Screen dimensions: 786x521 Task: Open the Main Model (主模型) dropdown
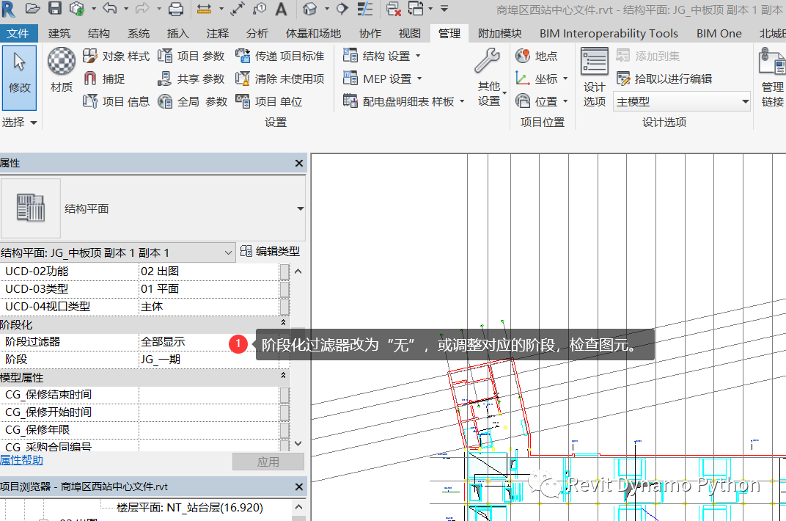pos(682,102)
